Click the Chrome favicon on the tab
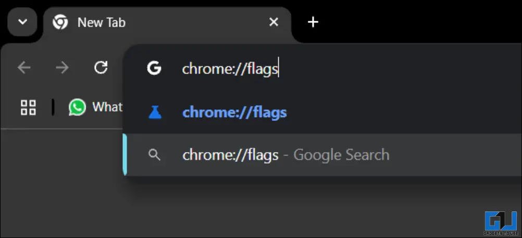 (60, 22)
